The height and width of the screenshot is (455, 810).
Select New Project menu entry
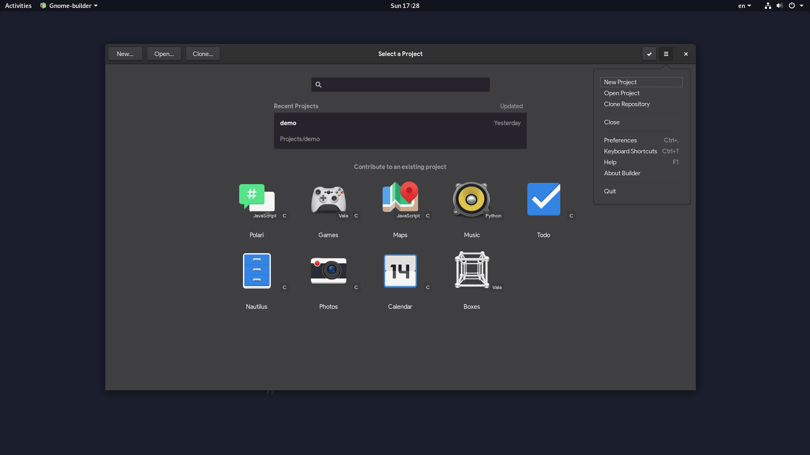[641, 82]
